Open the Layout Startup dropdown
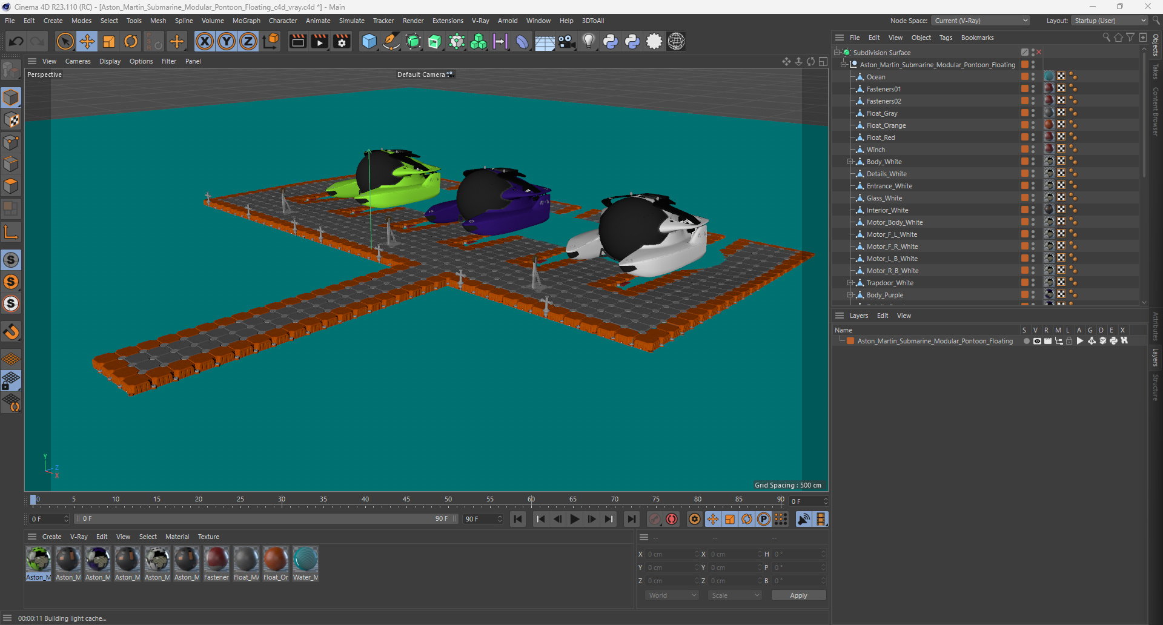Viewport: 1163px width, 625px height. point(1110,21)
